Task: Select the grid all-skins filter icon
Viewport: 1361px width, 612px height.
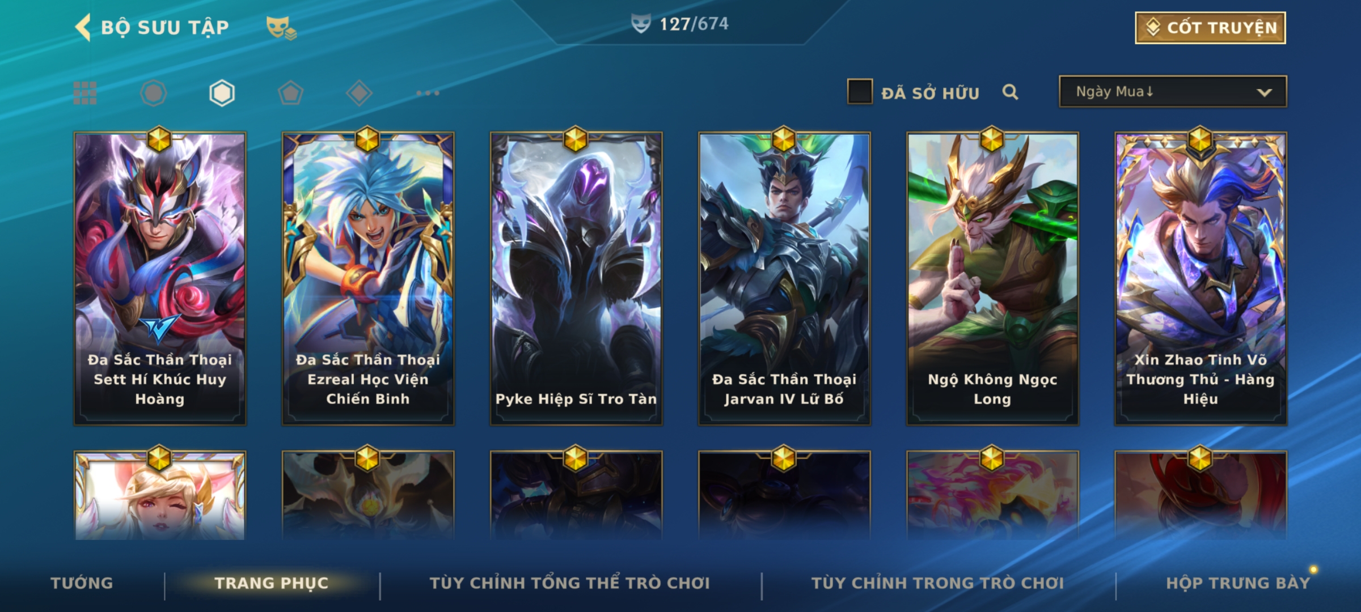Action: click(x=85, y=93)
